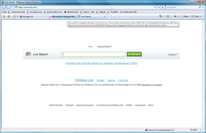Open a new blank tab
The width and height of the screenshot is (206, 133).
109,17
